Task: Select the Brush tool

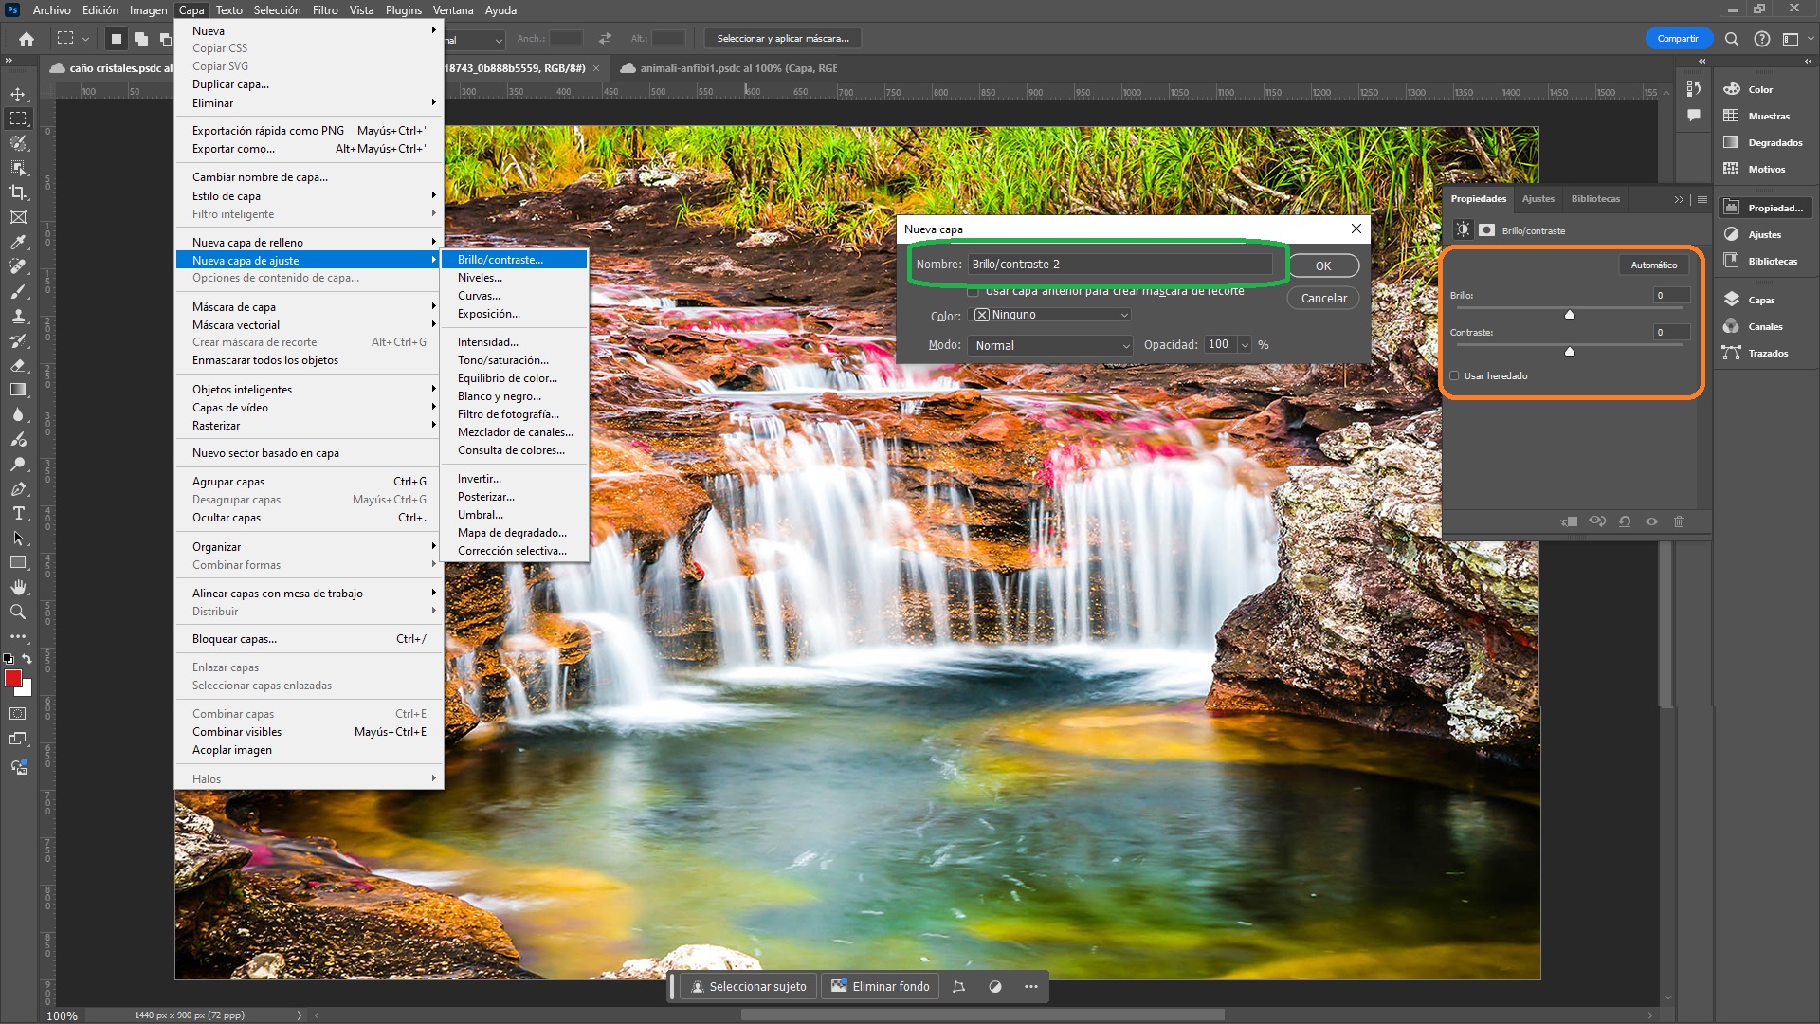Action: 16,289
